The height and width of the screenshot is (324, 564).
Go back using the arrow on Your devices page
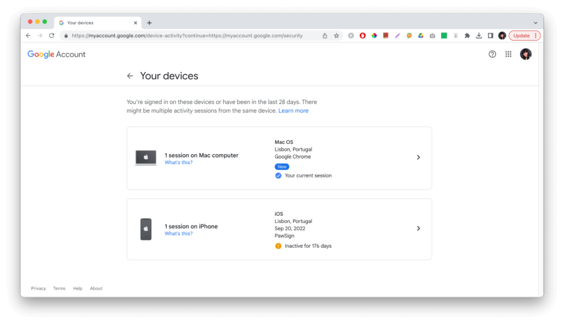(130, 75)
